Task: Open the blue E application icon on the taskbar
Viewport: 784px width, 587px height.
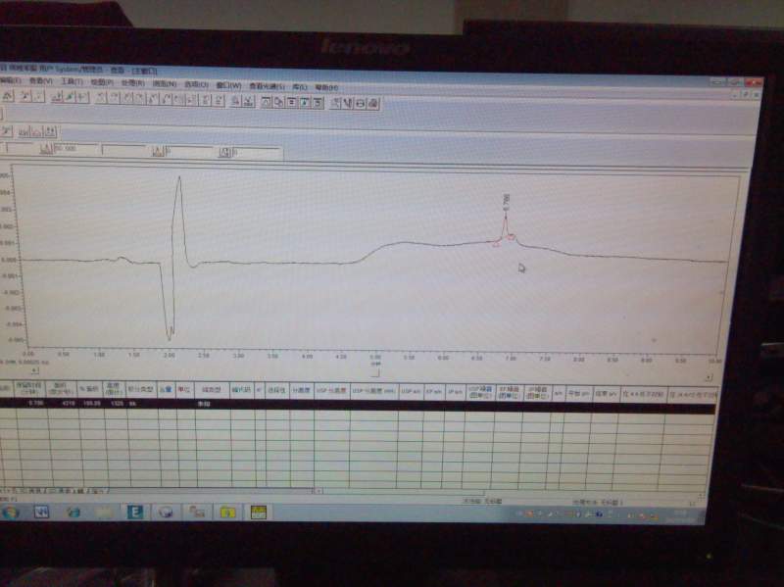Action: pyautogui.click(x=135, y=512)
